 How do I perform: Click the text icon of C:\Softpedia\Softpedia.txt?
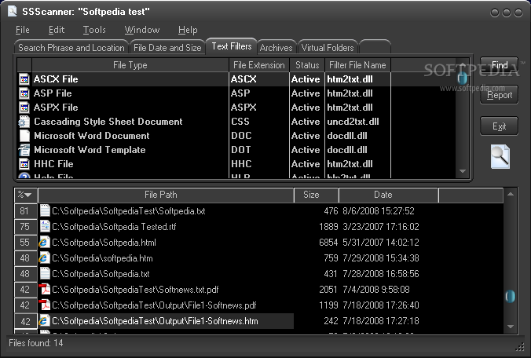45,273
